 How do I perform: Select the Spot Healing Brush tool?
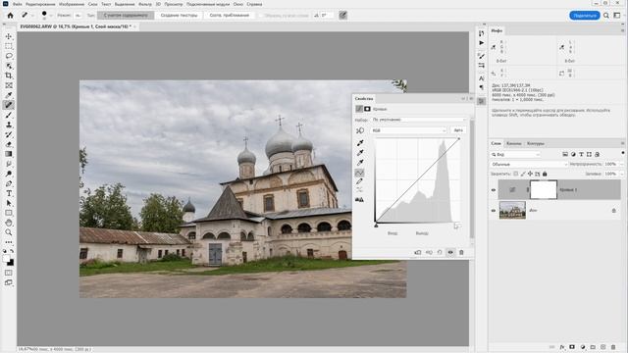[x=9, y=105]
